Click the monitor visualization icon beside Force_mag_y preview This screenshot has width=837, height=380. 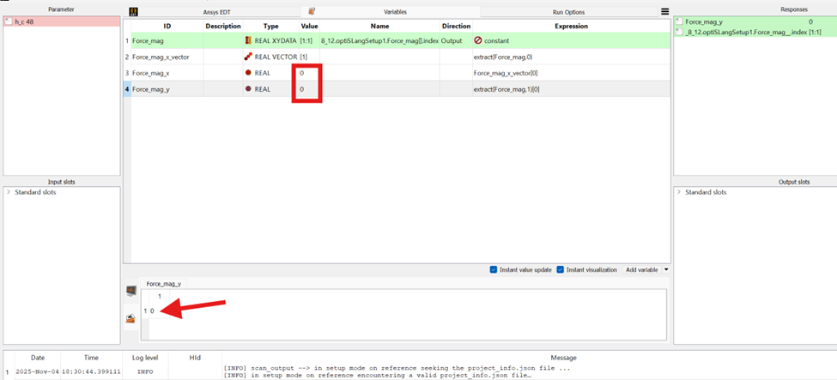pyautogui.click(x=130, y=291)
